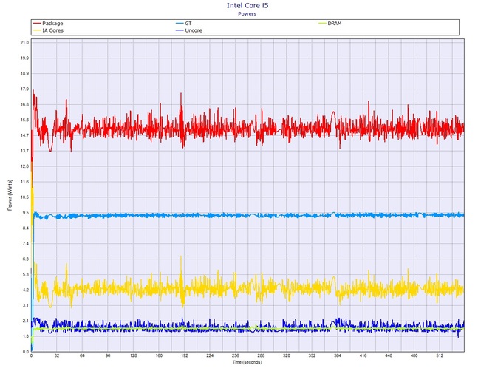The height and width of the screenshot is (371, 495).
Task: Click the 480 seconds x-axis tick label
Action: click(414, 355)
